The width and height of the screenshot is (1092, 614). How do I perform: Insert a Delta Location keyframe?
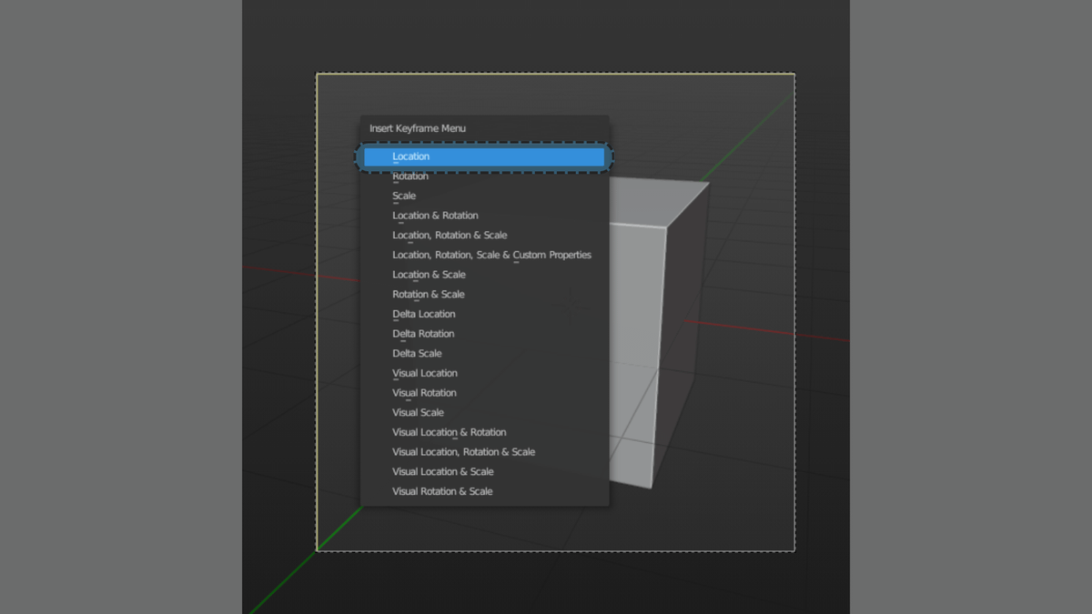(424, 315)
